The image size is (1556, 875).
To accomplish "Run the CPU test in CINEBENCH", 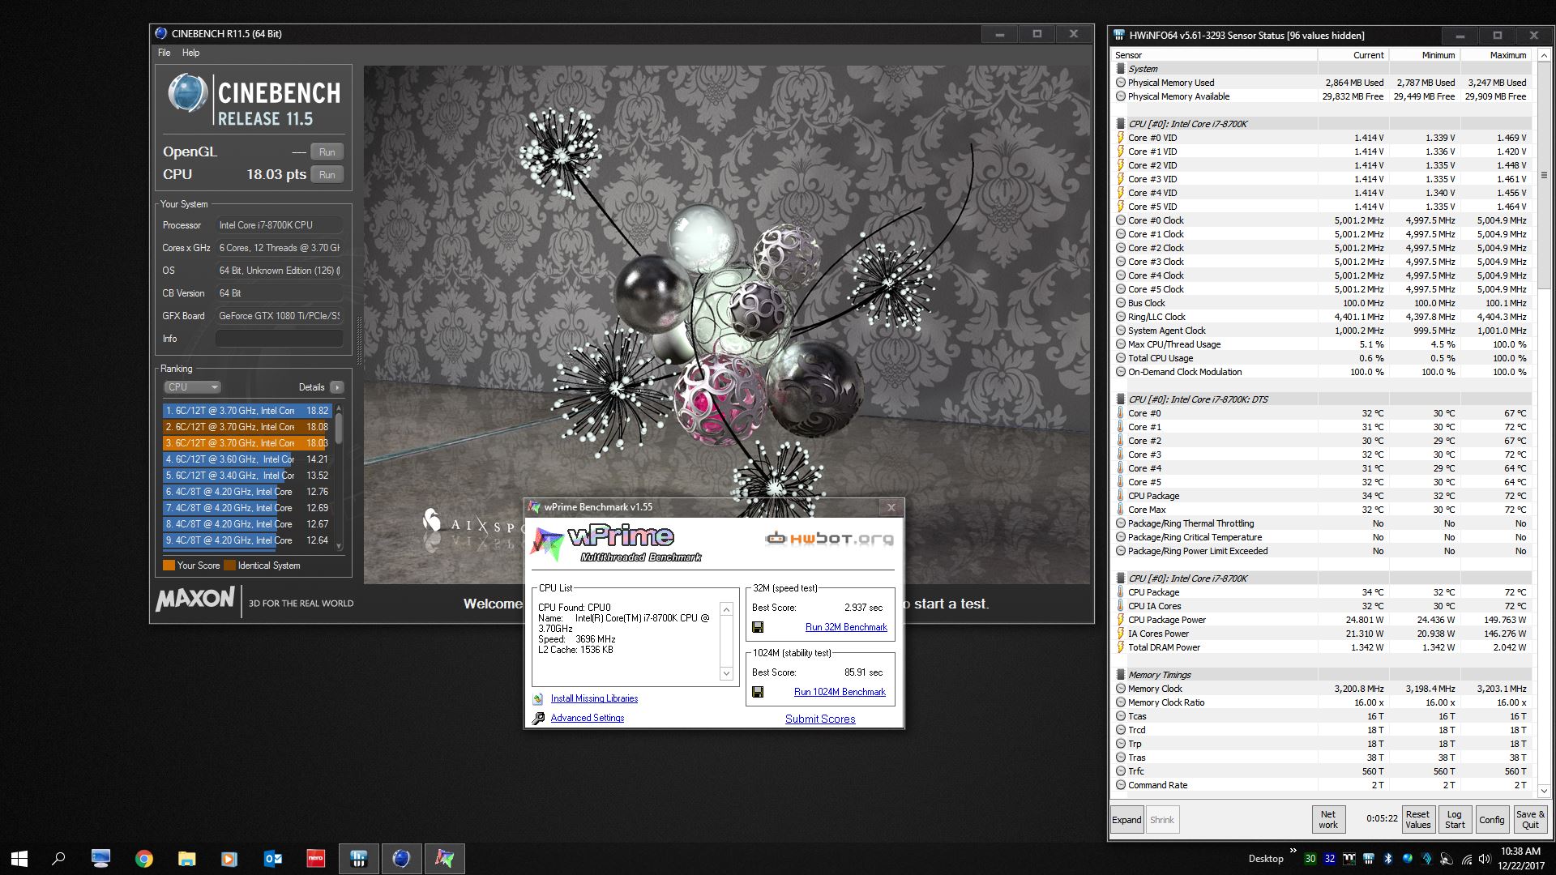I will coord(327,174).
